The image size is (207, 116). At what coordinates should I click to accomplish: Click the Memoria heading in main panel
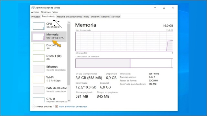point(86,25)
